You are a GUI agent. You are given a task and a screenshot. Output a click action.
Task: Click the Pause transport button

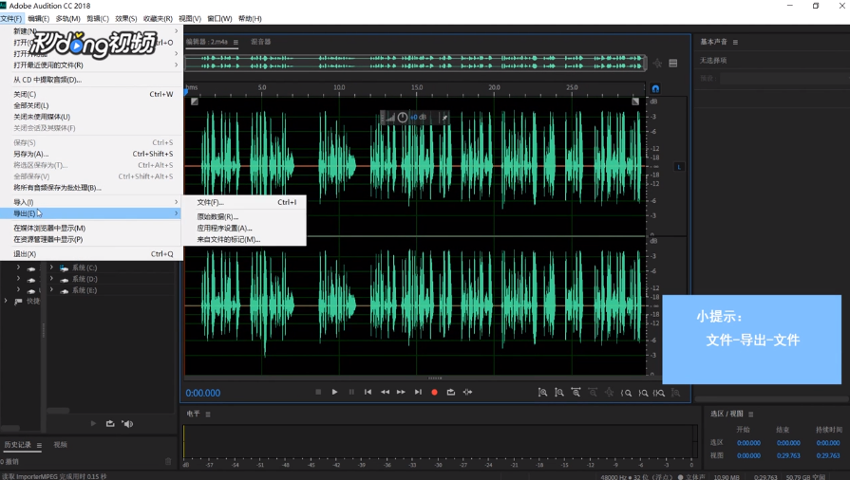coord(351,392)
